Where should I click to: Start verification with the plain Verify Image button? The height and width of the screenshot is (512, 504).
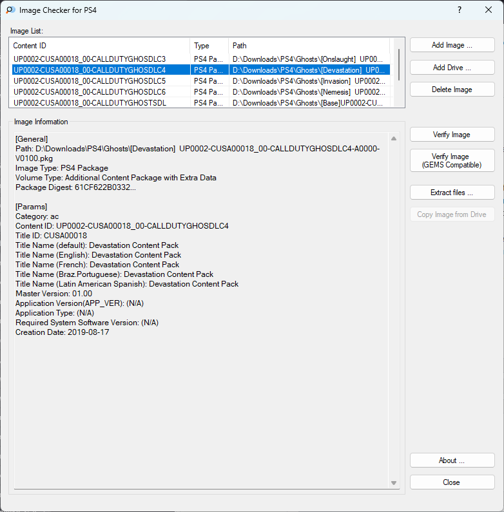(x=452, y=135)
